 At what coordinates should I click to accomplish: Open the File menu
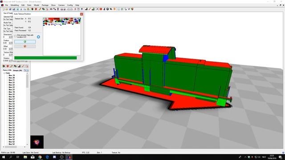[7, 5]
